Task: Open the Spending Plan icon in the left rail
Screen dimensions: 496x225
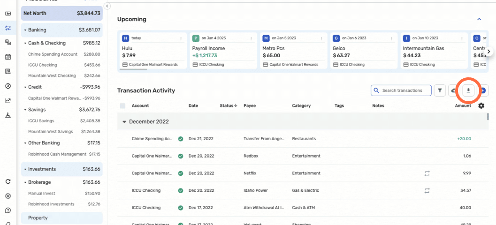Action: click(x=8, y=42)
